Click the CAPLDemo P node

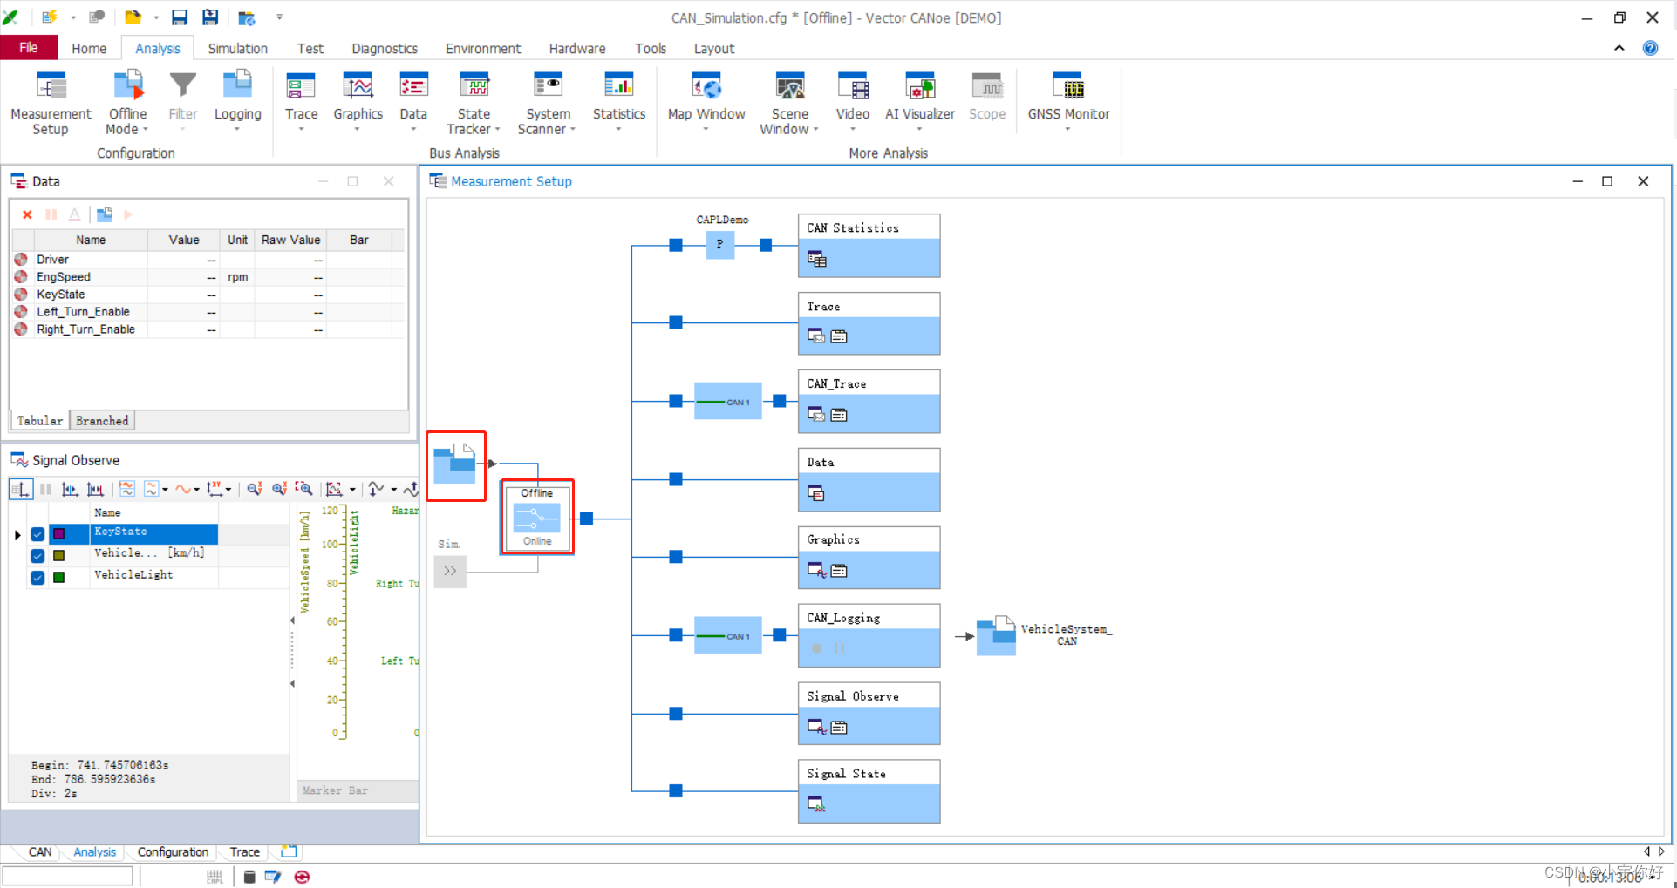click(x=719, y=245)
